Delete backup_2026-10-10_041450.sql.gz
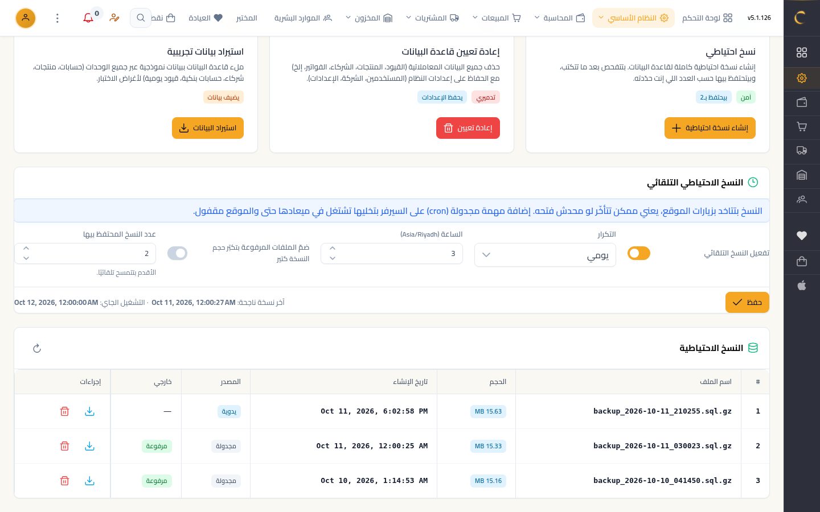This screenshot has width=820, height=512. [x=64, y=481]
